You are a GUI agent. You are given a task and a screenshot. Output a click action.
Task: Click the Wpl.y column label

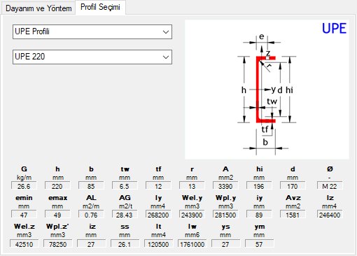pyautogui.click(x=225, y=198)
